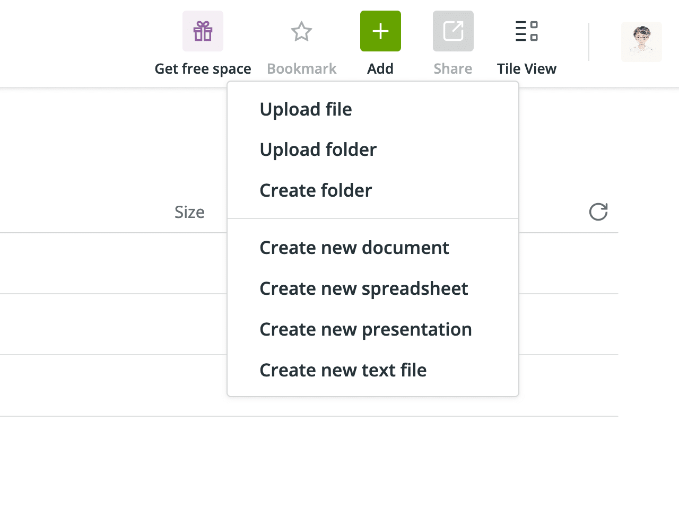Click the grey Share arrow icon
Image resolution: width=679 pixels, height=509 pixels.
coord(453,31)
